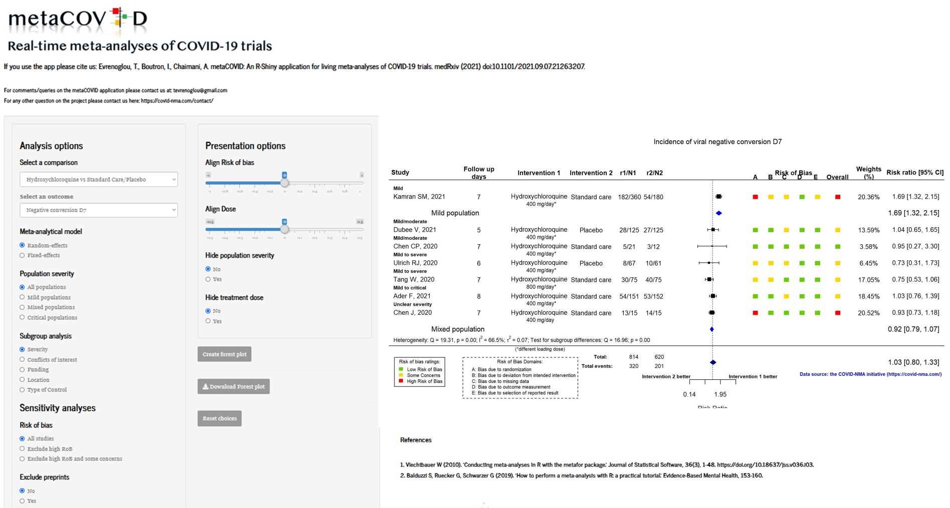The image size is (950, 508).
Task: Click the tevrenoglou@gmail.com contact line
Action: pyautogui.click(x=116, y=91)
